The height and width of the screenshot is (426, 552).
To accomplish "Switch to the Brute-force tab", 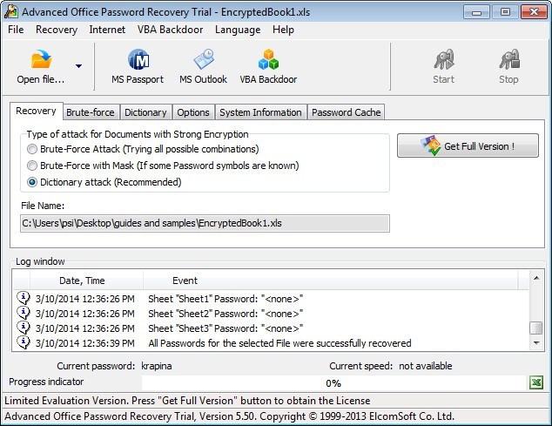I will (x=91, y=112).
